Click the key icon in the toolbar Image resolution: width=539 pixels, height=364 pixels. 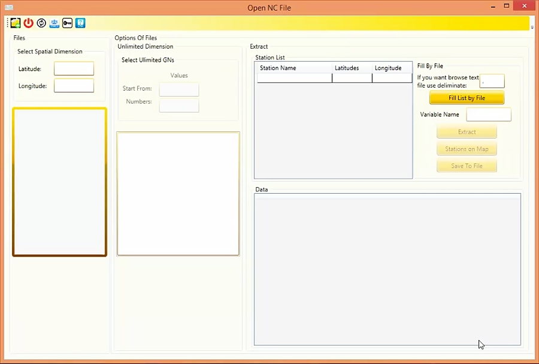[x=67, y=22]
